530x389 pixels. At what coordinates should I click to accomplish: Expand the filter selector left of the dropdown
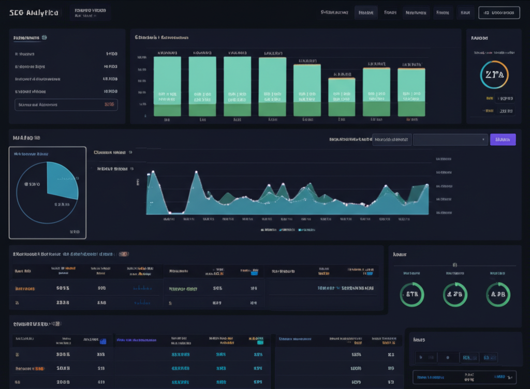coord(392,139)
